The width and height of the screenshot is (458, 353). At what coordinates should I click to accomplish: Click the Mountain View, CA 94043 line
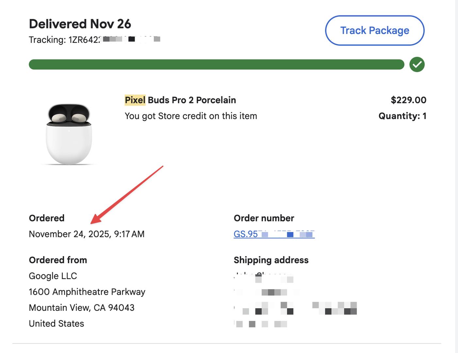[82, 308]
